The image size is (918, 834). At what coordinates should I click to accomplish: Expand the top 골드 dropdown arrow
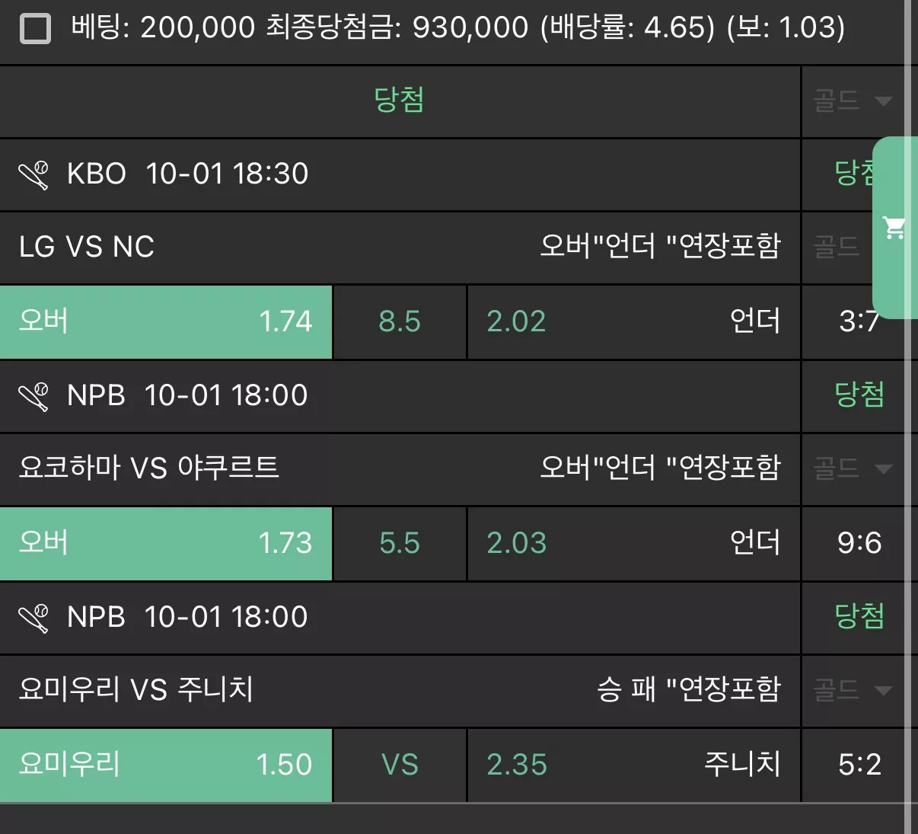[883, 101]
